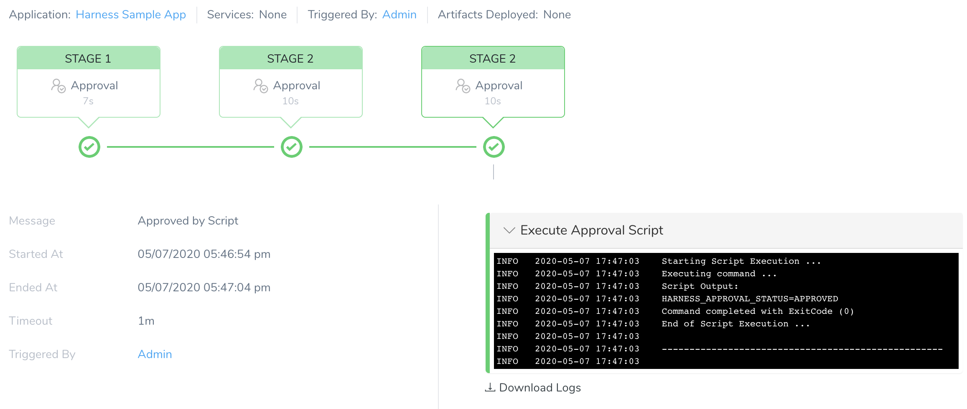This screenshot has height=409, width=967.
Task: Click the Admin link in details panel
Action: tap(155, 354)
